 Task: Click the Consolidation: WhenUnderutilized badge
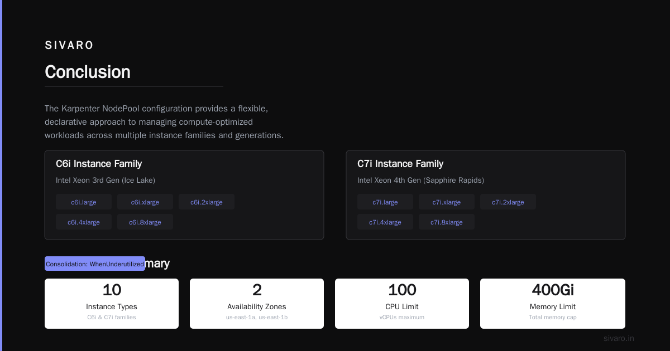[x=95, y=264]
